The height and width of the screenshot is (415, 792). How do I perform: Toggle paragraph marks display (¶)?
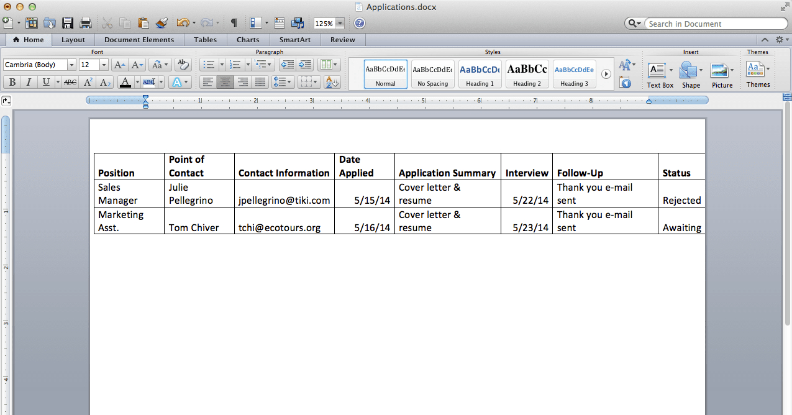[x=234, y=23]
